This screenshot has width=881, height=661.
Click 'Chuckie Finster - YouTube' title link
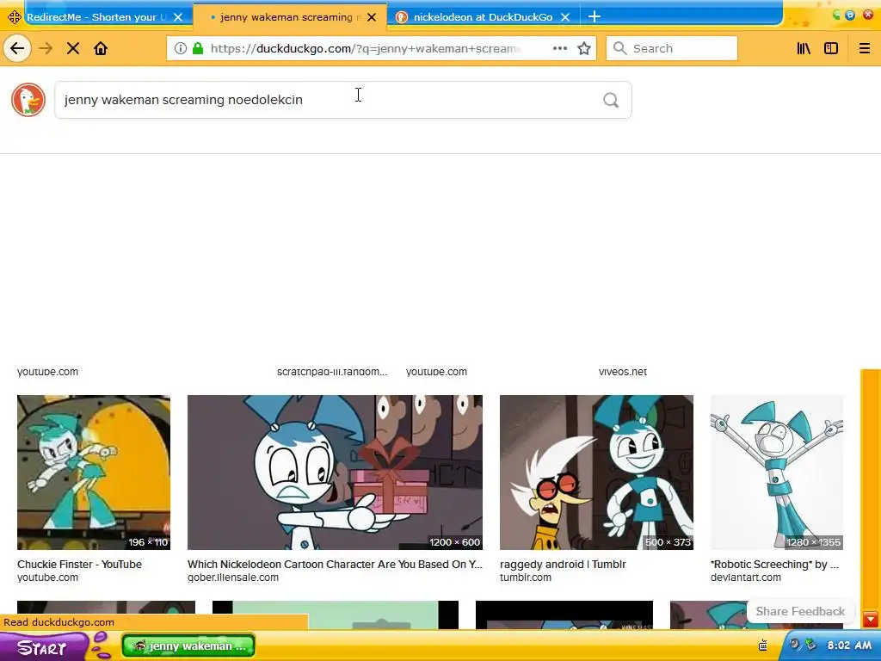(x=79, y=565)
